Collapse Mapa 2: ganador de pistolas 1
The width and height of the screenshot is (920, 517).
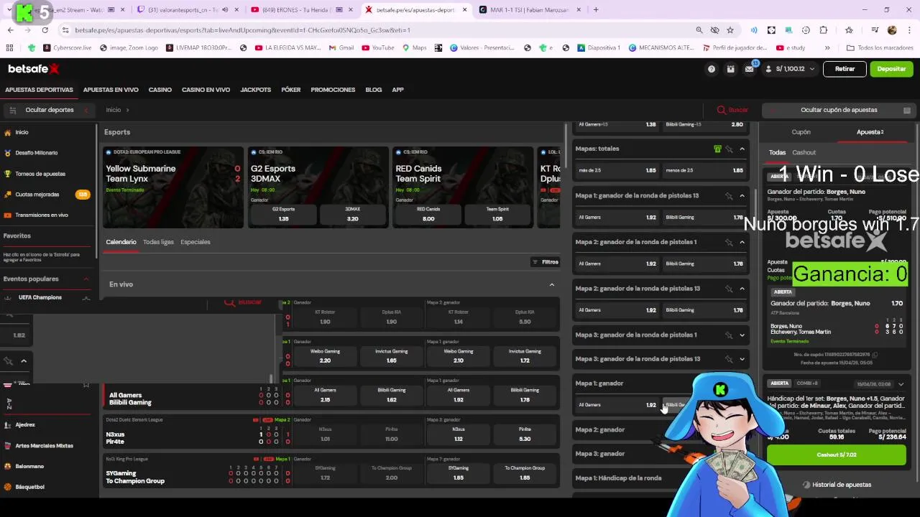click(742, 242)
